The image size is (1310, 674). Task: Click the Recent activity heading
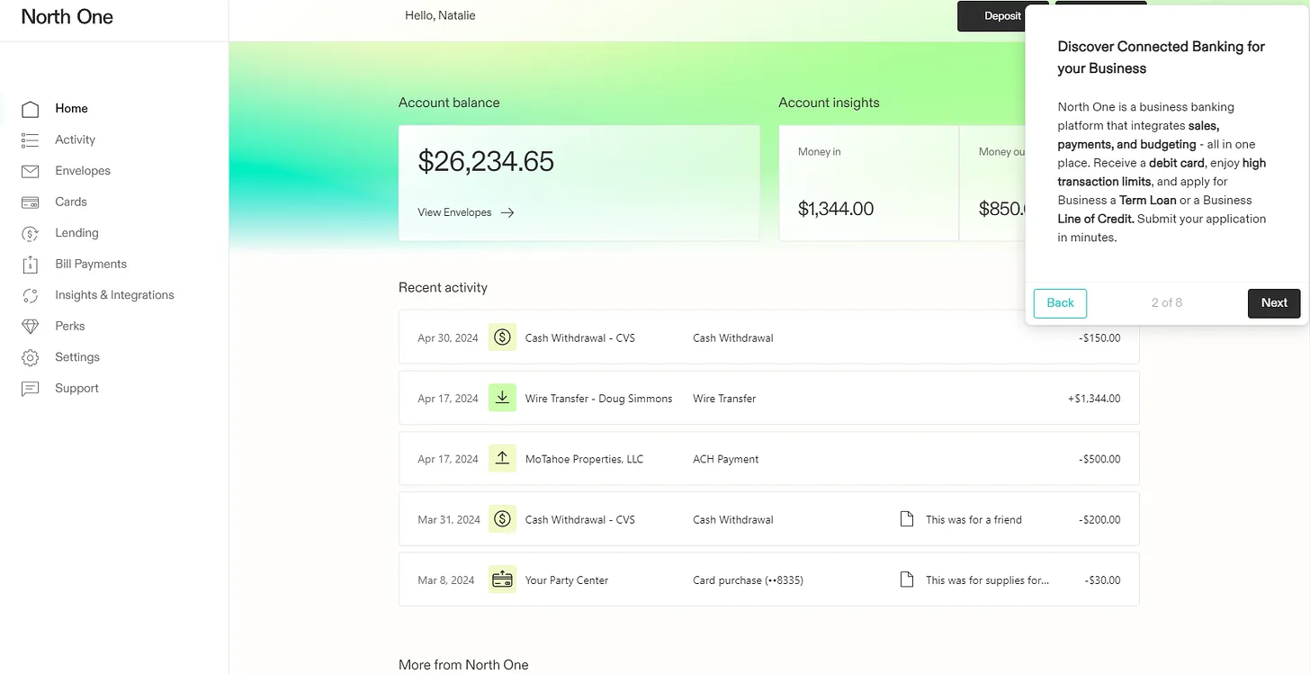pyautogui.click(x=443, y=288)
